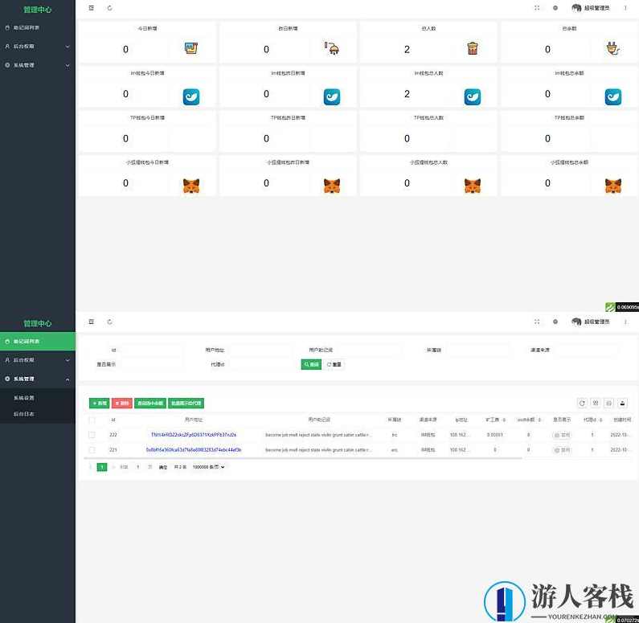Click 管理中心 logo title in upper sidebar
The image size is (639, 623).
tap(37, 10)
